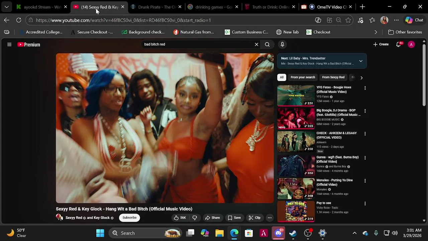
Task: Open the Create menu
Action: point(381,44)
